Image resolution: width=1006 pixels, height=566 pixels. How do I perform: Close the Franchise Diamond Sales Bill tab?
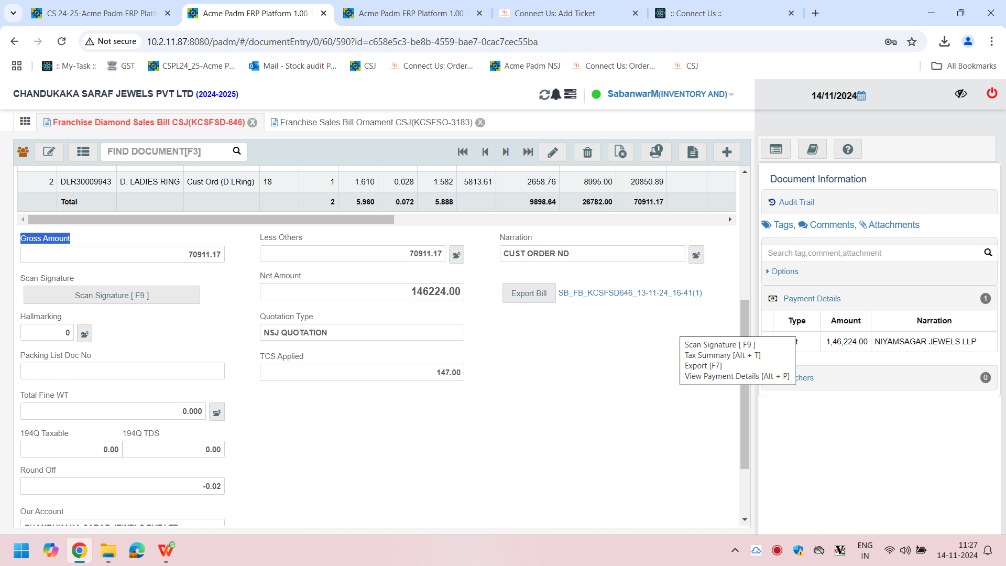coord(253,123)
